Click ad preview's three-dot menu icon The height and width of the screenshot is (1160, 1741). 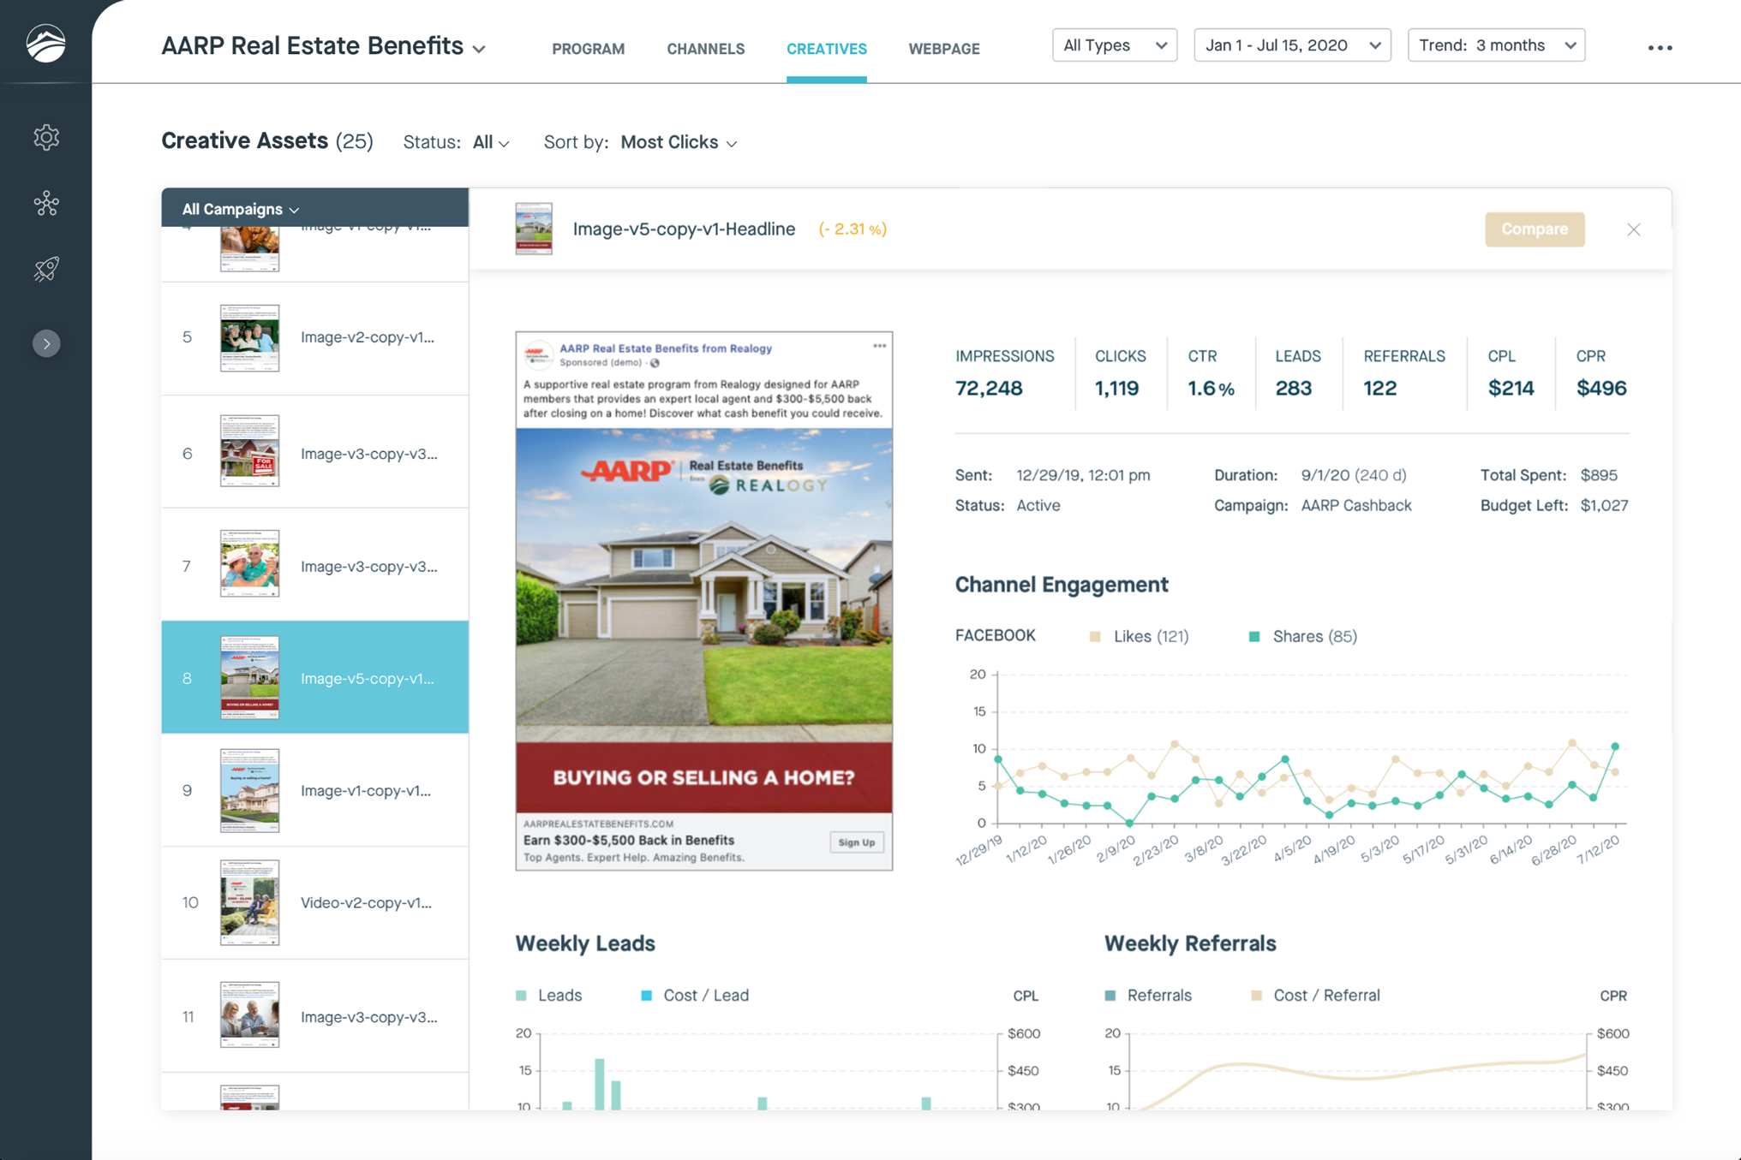(879, 346)
